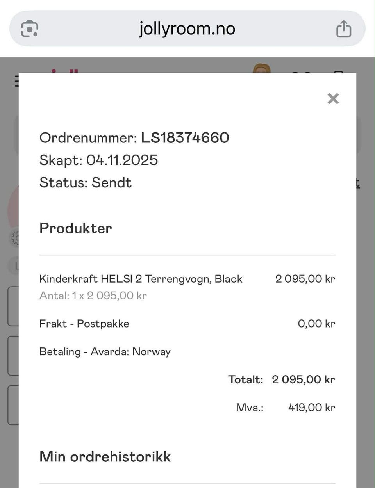
Task: Tap the camera search icon in address bar
Action: point(30,29)
